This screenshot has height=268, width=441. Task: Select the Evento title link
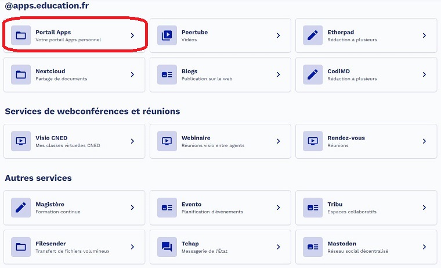(x=191, y=204)
